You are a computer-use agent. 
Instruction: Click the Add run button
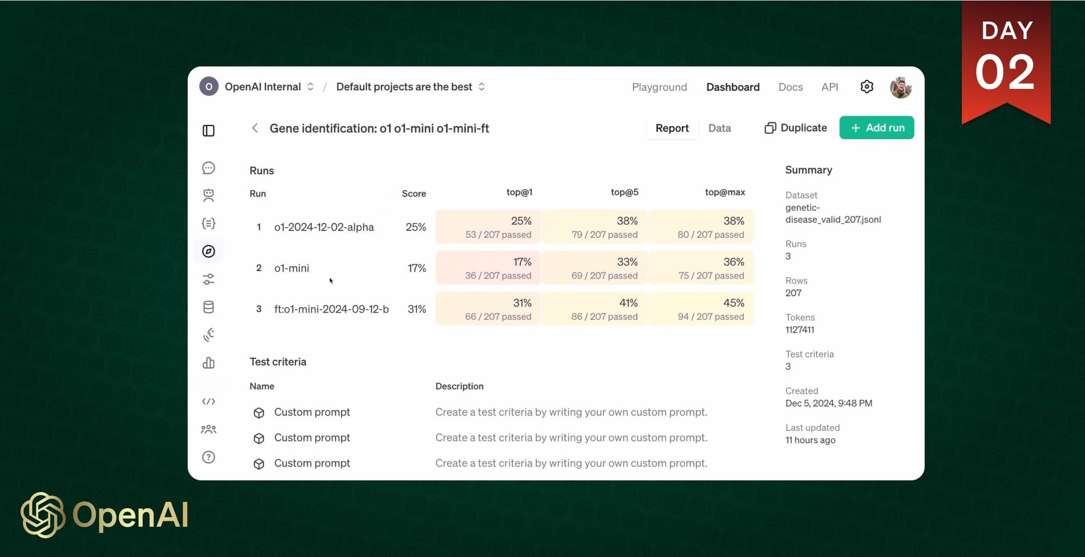point(876,127)
